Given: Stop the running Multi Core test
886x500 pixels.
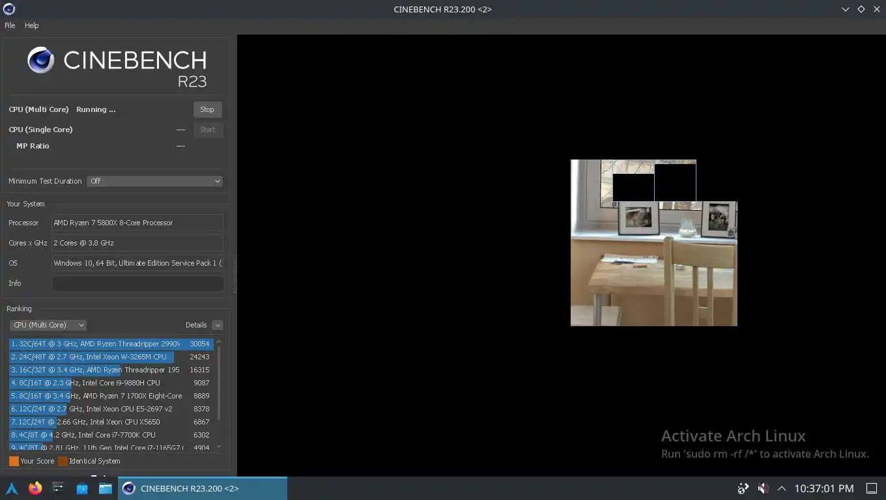Looking at the screenshot, I should pyautogui.click(x=207, y=109).
